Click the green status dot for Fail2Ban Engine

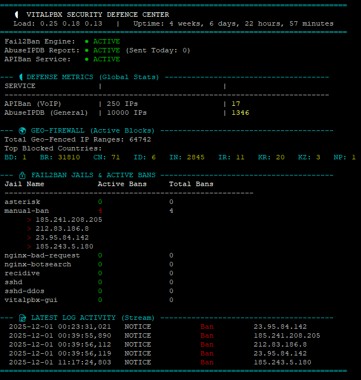87,41
